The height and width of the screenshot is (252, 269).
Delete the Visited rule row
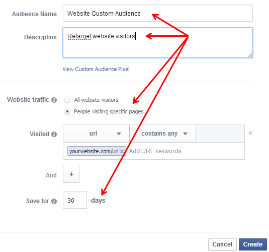[250, 133]
